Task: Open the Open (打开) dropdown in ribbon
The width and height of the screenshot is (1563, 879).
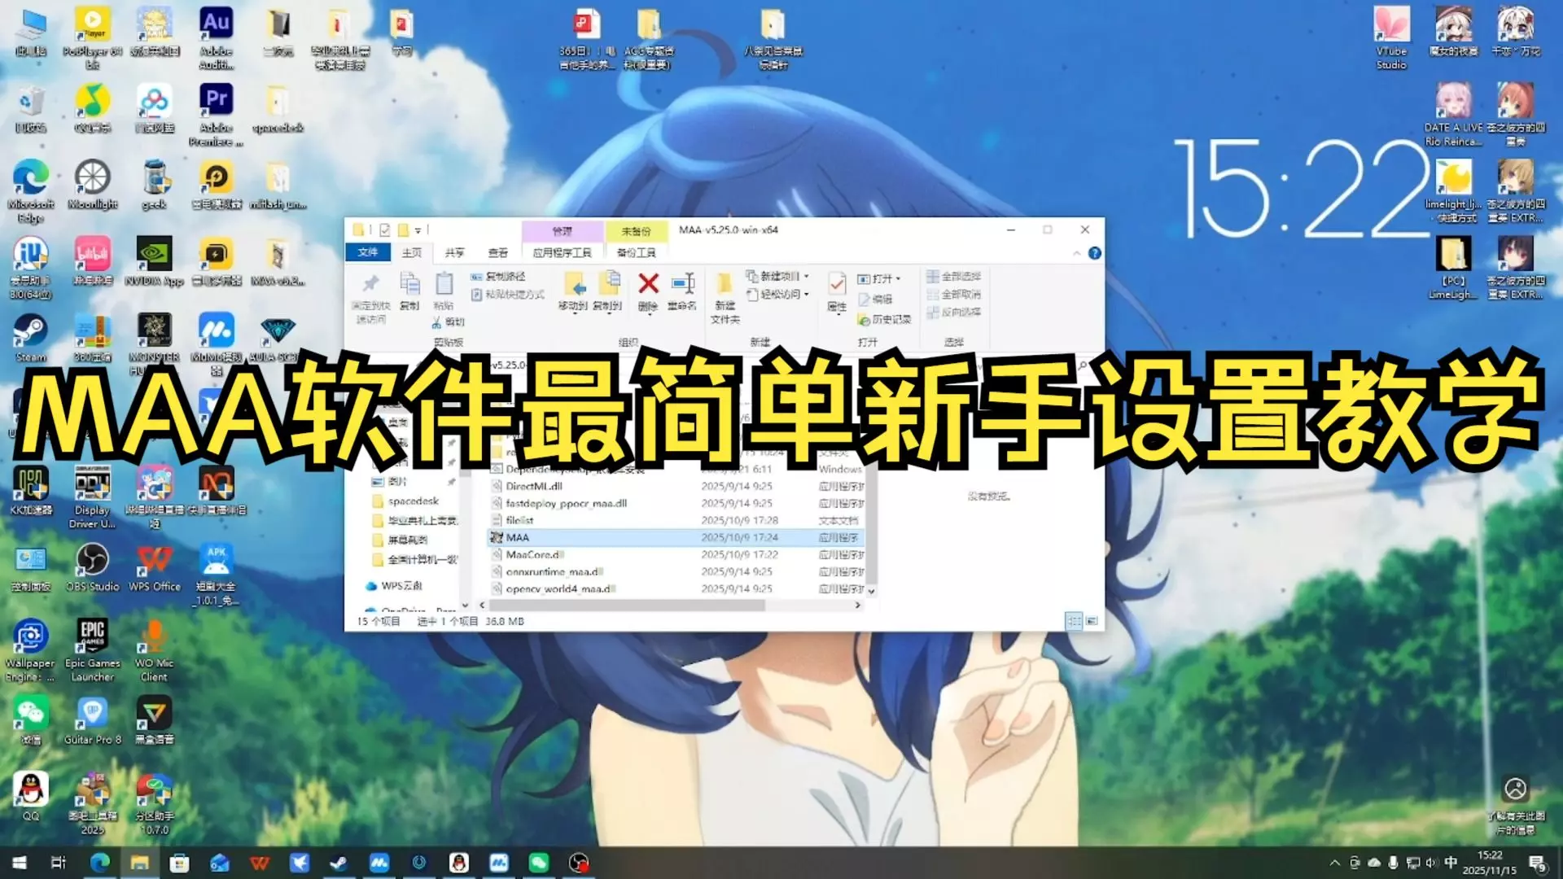Action: pyautogui.click(x=879, y=278)
